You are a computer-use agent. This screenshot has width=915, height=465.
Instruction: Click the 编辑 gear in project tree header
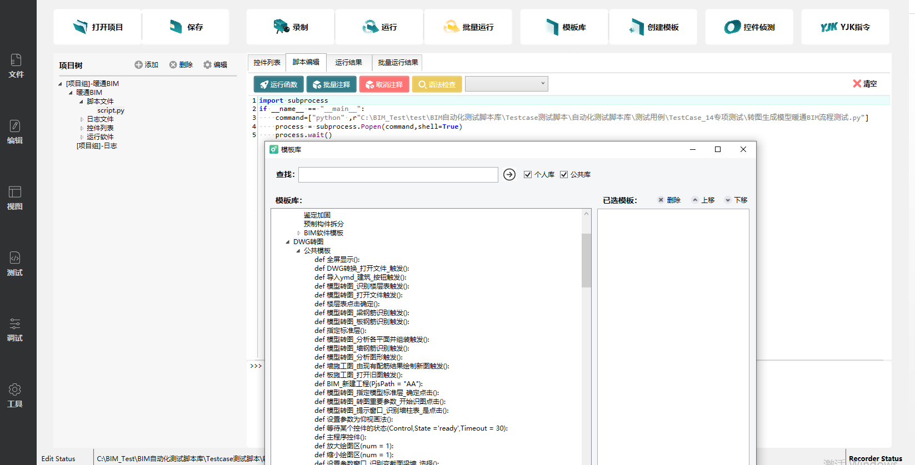215,65
